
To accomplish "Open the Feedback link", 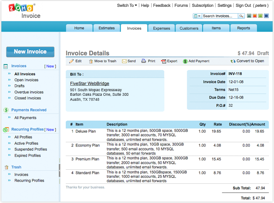I will tap(162, 5).
